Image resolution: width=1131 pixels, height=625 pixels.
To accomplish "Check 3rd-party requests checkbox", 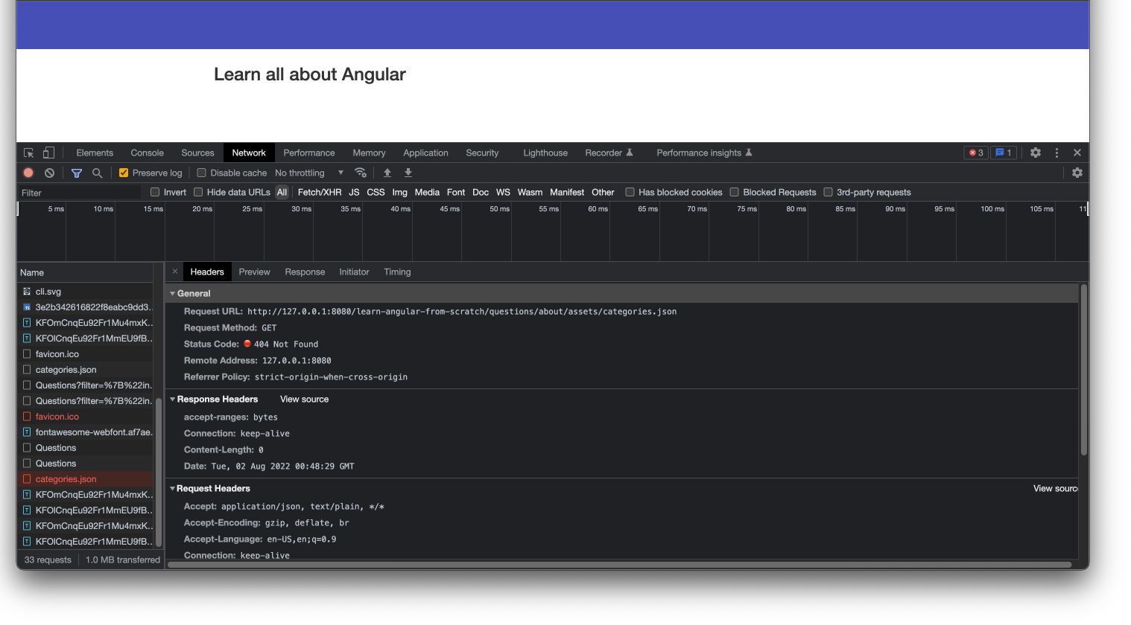I will (x=828, y=192).
